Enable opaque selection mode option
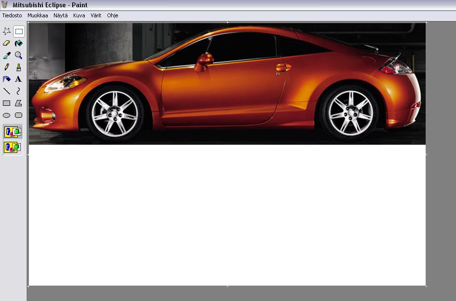The width and height of the screenshot is (456, 301). (x=13, y=132)
